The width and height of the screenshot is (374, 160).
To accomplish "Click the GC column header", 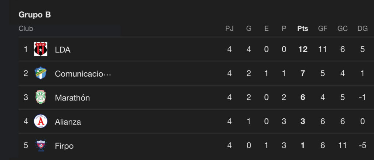I will (343, 28).
